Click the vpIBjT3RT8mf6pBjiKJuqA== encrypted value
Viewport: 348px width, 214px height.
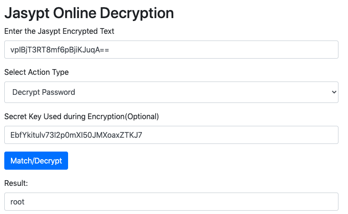[60, 50]
